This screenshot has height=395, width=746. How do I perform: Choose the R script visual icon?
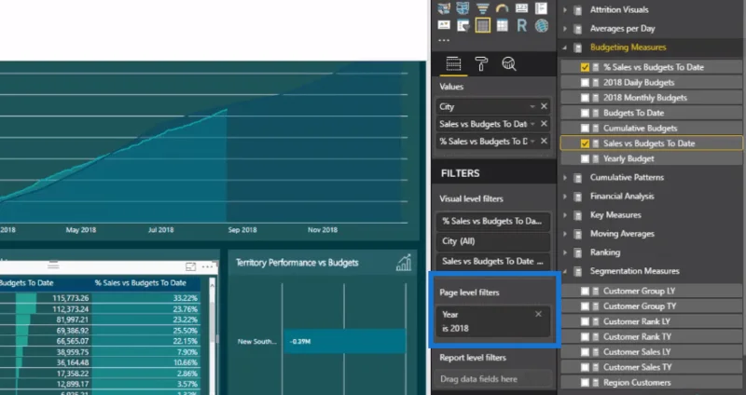[521, 26]
